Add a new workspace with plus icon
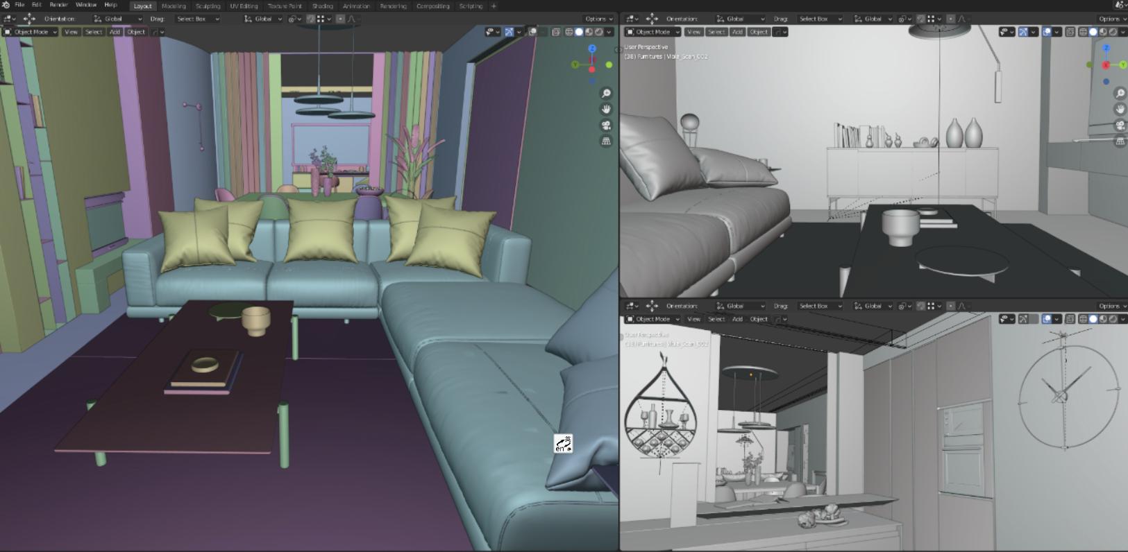This screenshot has width=1128, height=552. tap(494, 6)
